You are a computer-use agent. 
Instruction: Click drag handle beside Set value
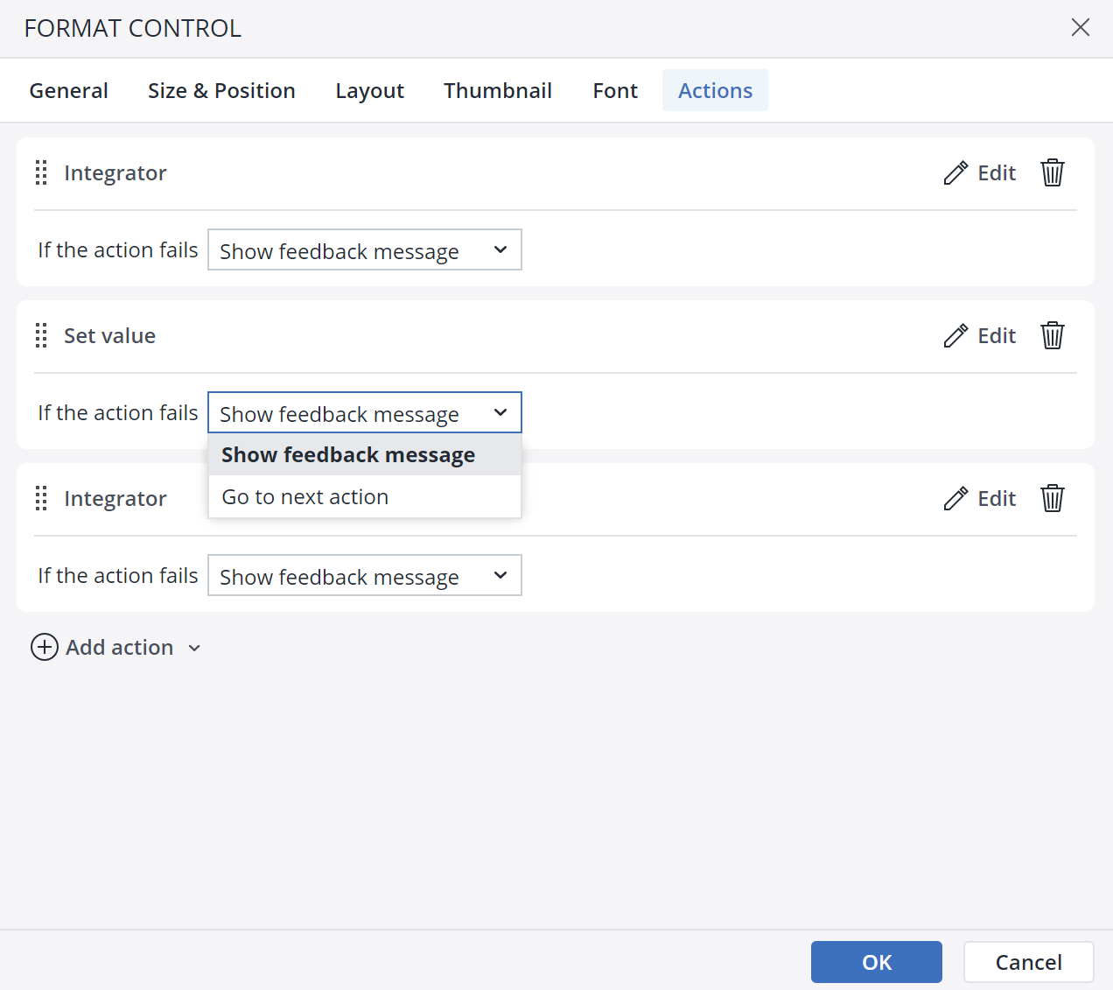coord(41,336)
